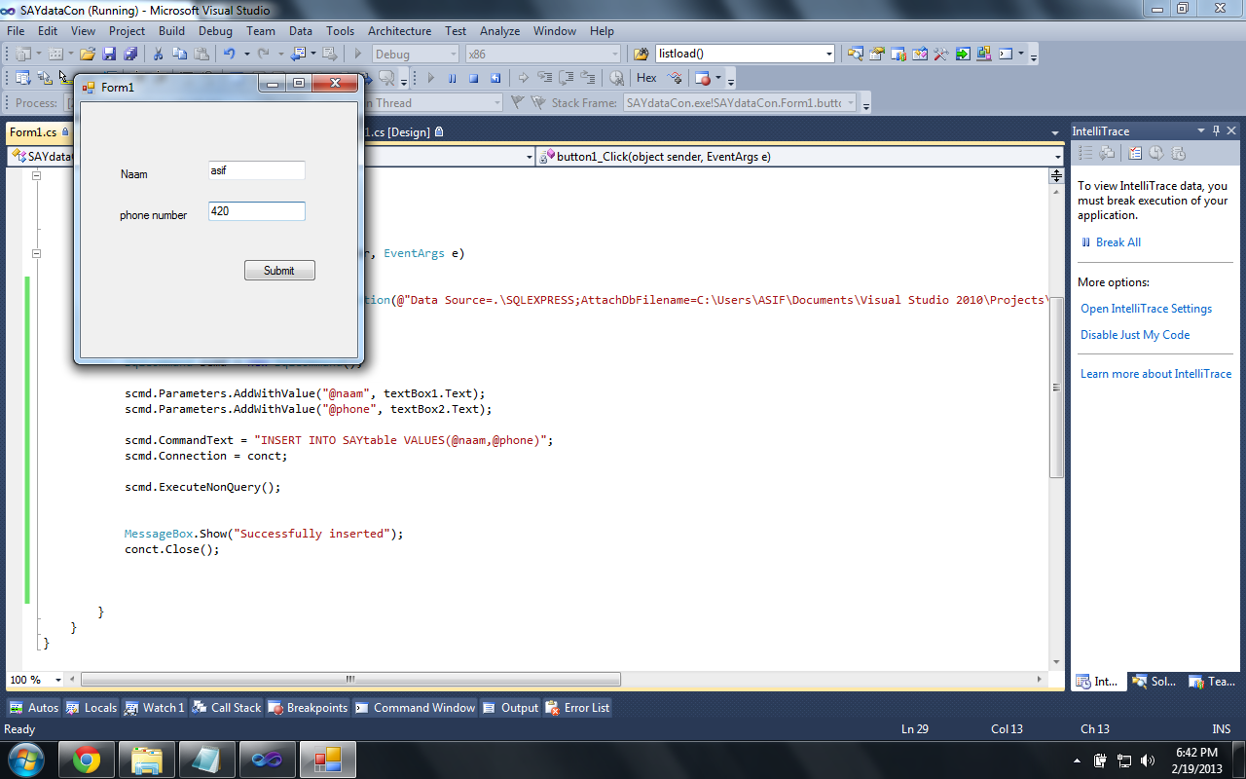Open the IntelliTrace window options dropdown arrow
Screen dimensions: 1246x779
point(1201,130)
